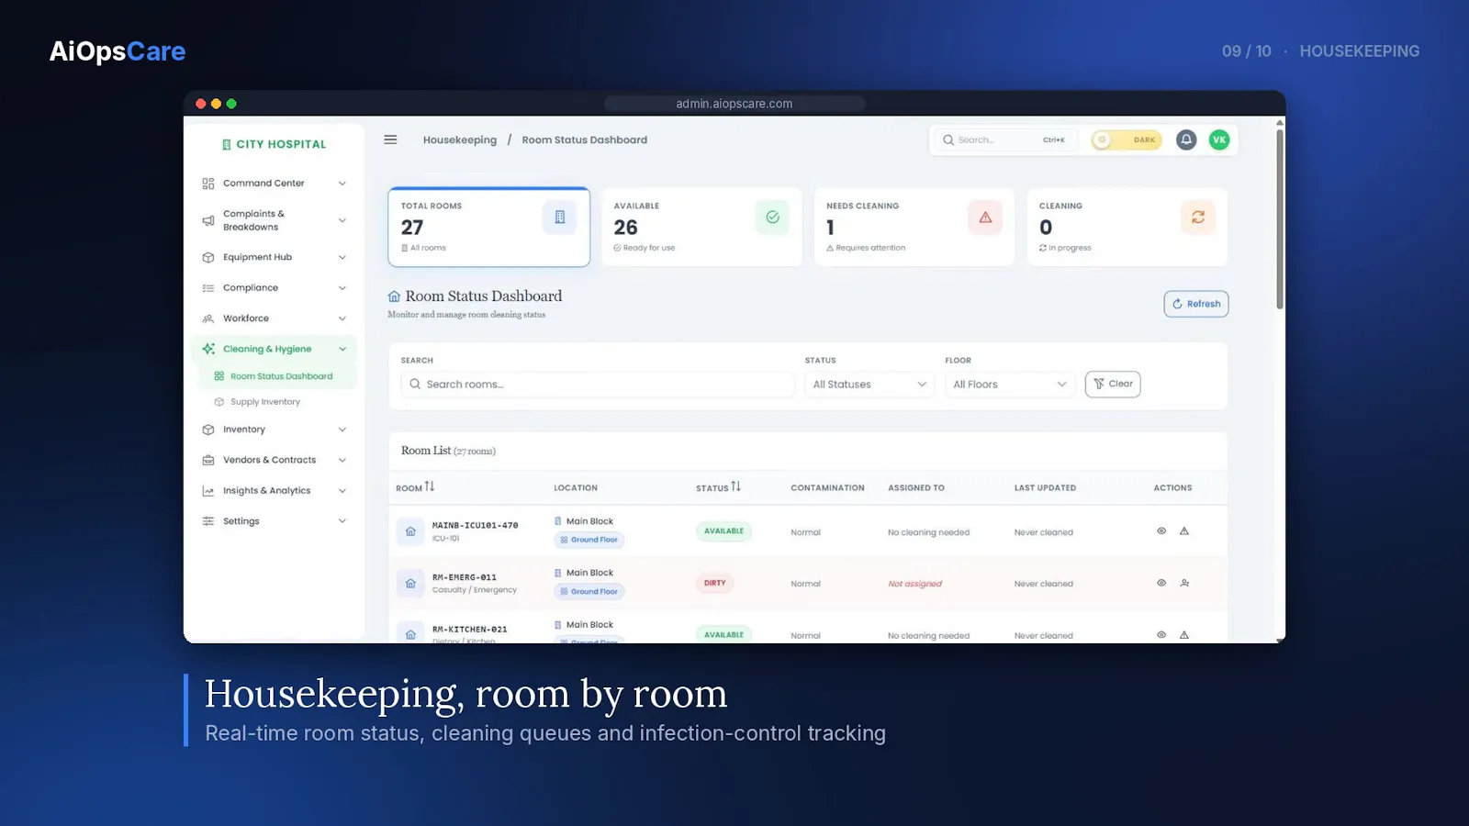The image size is (1469, 826).
Task: Click the browser address bar admin.aiopscare.com
Action: [734, 104]
